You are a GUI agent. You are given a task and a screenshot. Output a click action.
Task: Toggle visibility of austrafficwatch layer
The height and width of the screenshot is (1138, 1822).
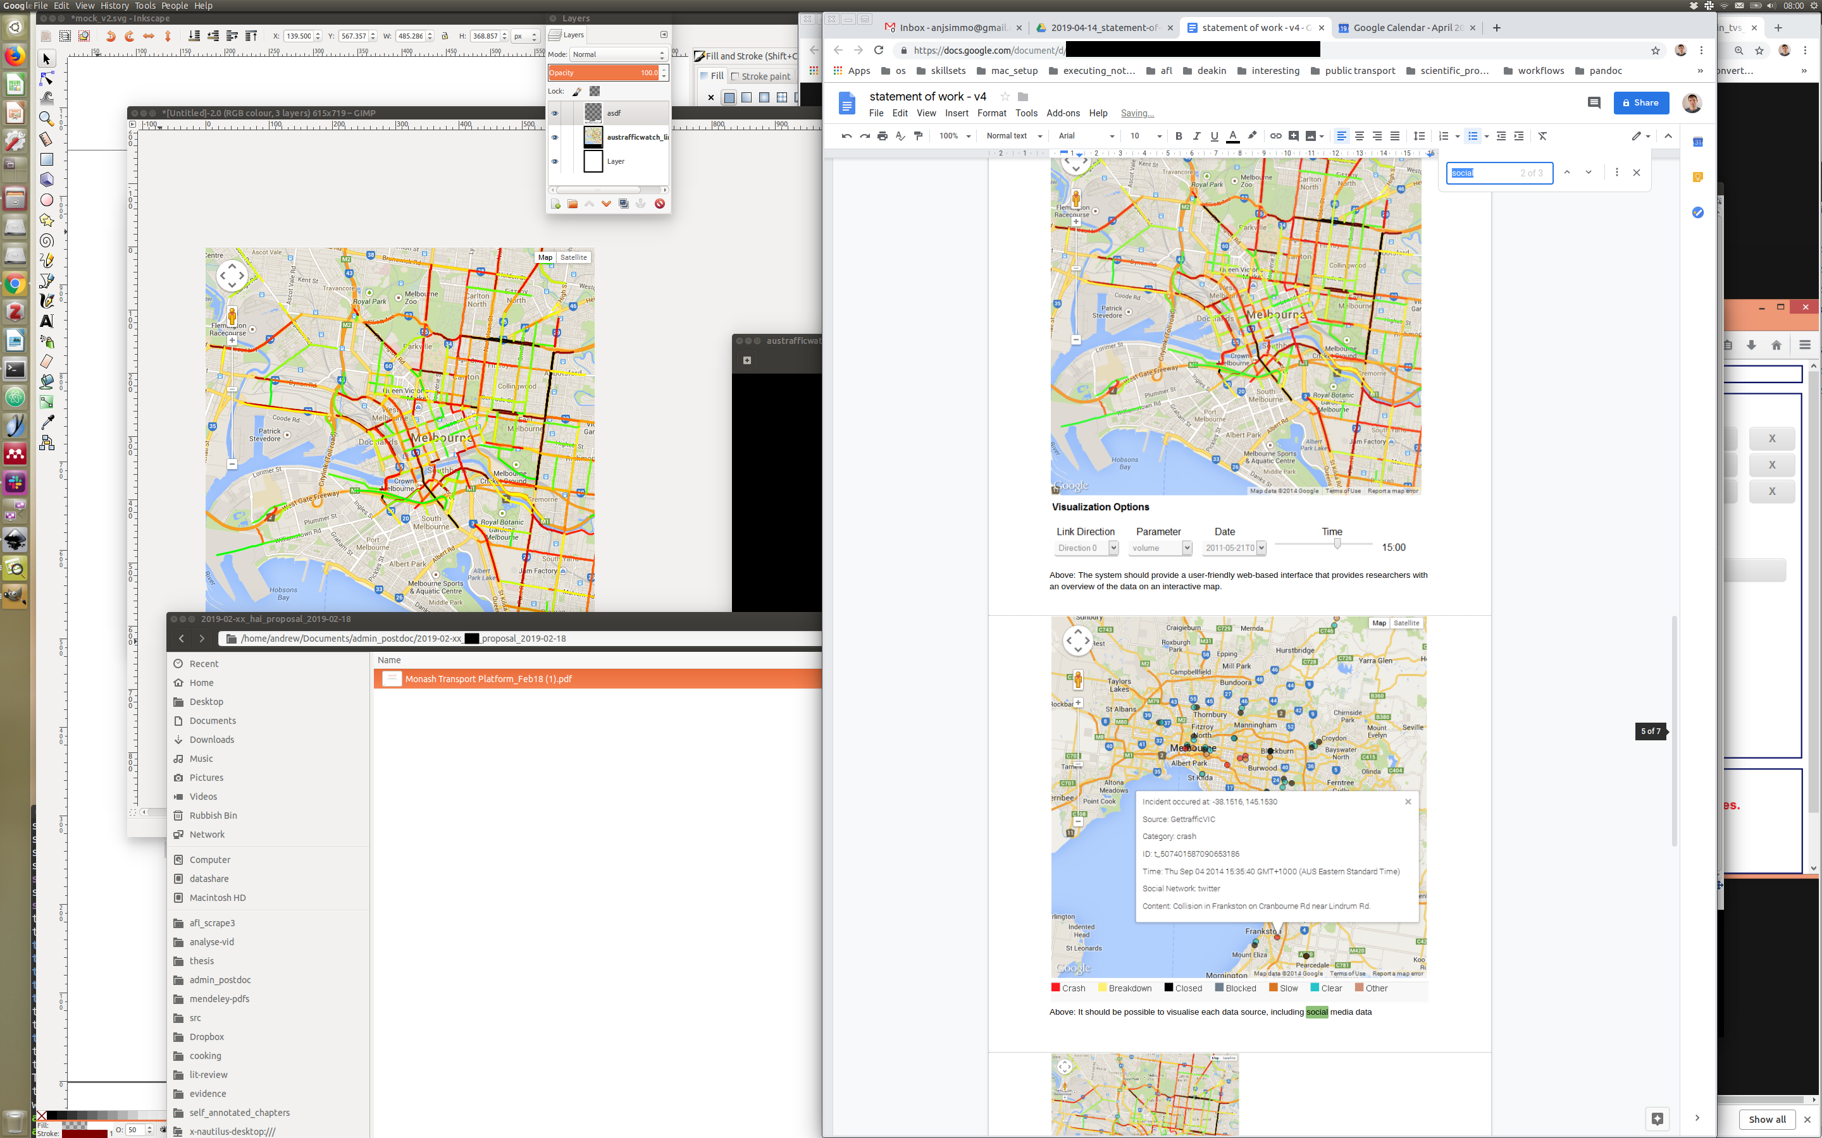[555, 137]
